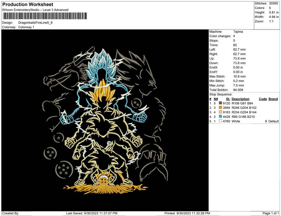
Task: Select description "R106 G91 B84"
Action: (242, 103)
